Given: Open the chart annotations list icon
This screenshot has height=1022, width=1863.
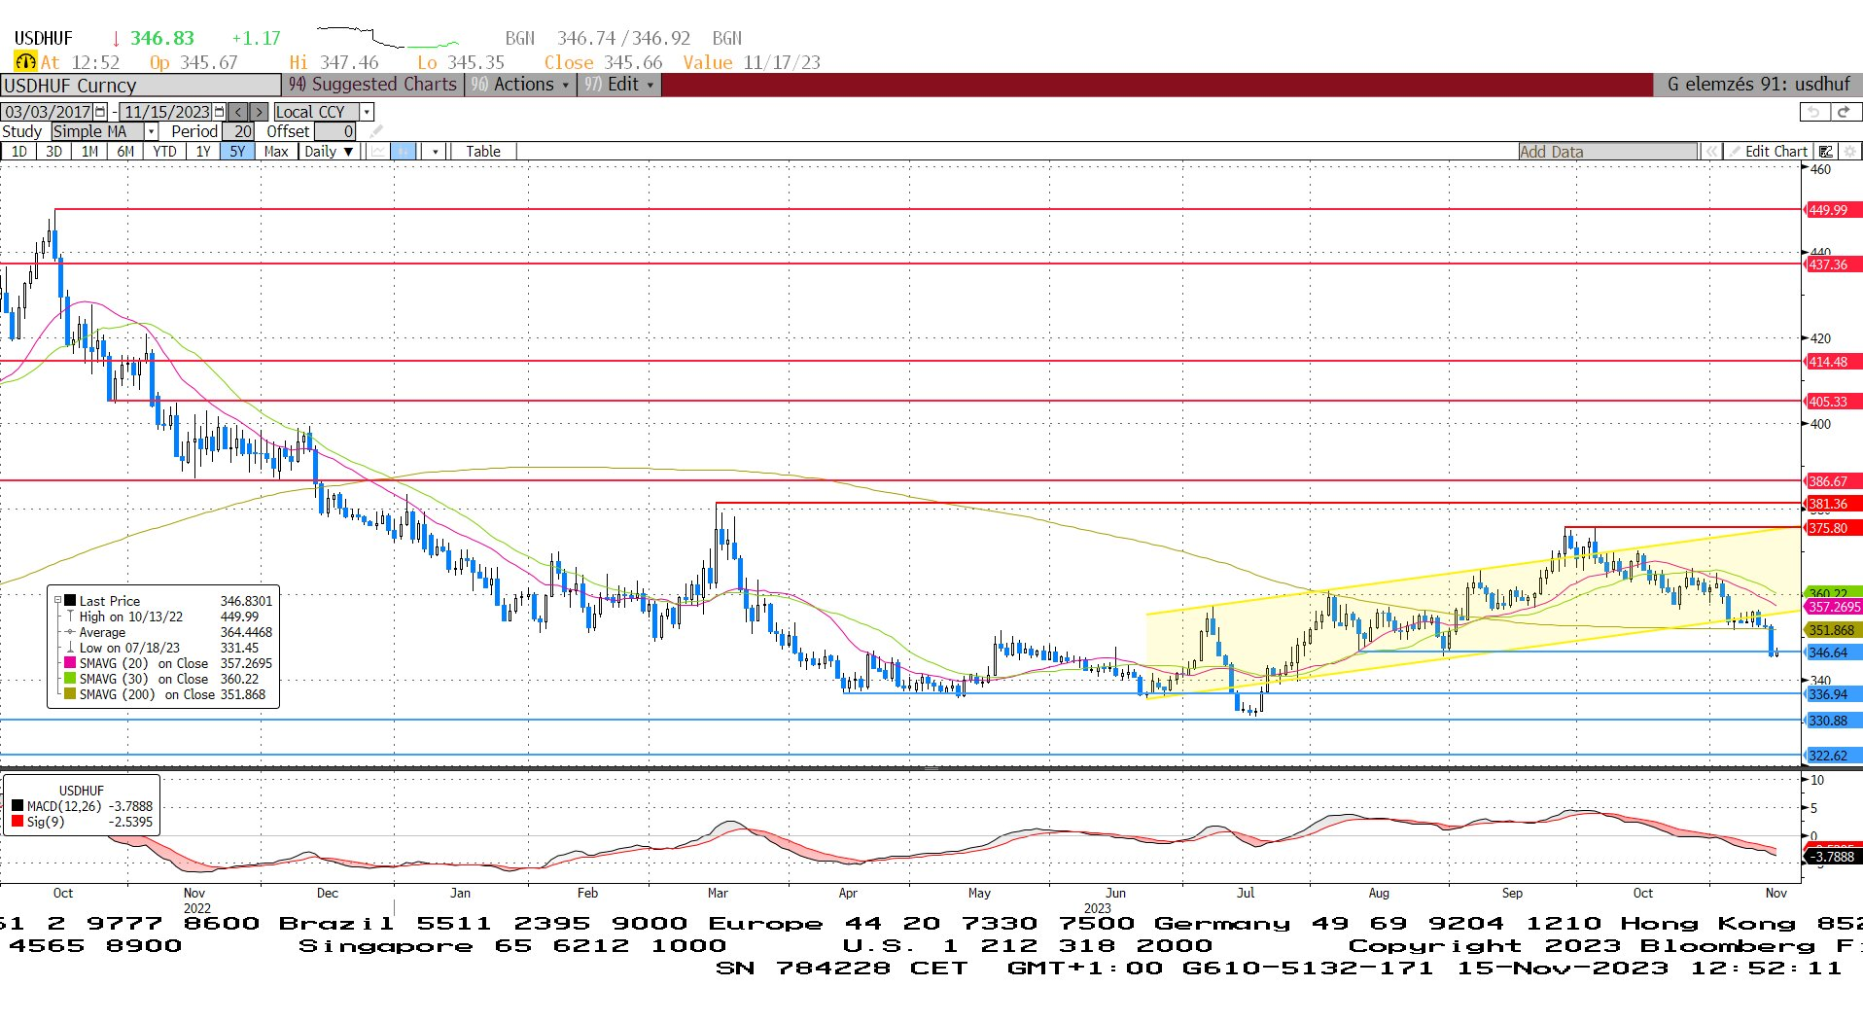Looking at the screenshot, I should [x=1826, y=152].
